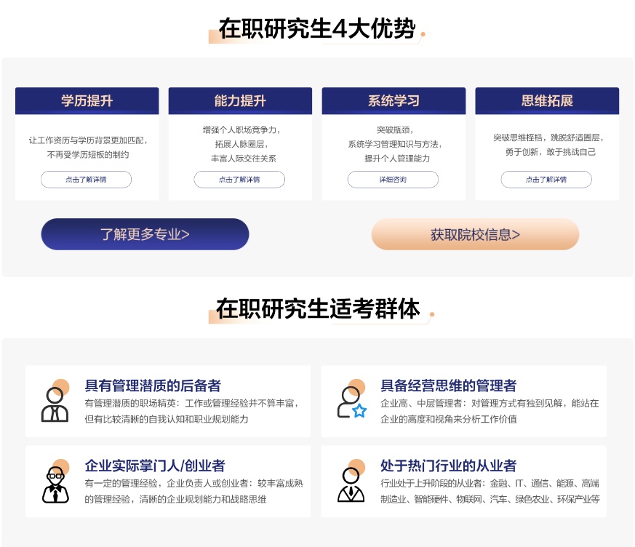Image resolution: width=635 pixels, height=547 pixels.
Task: Open the 具备经营思维的管理者 title
Action: pos(448,386)
